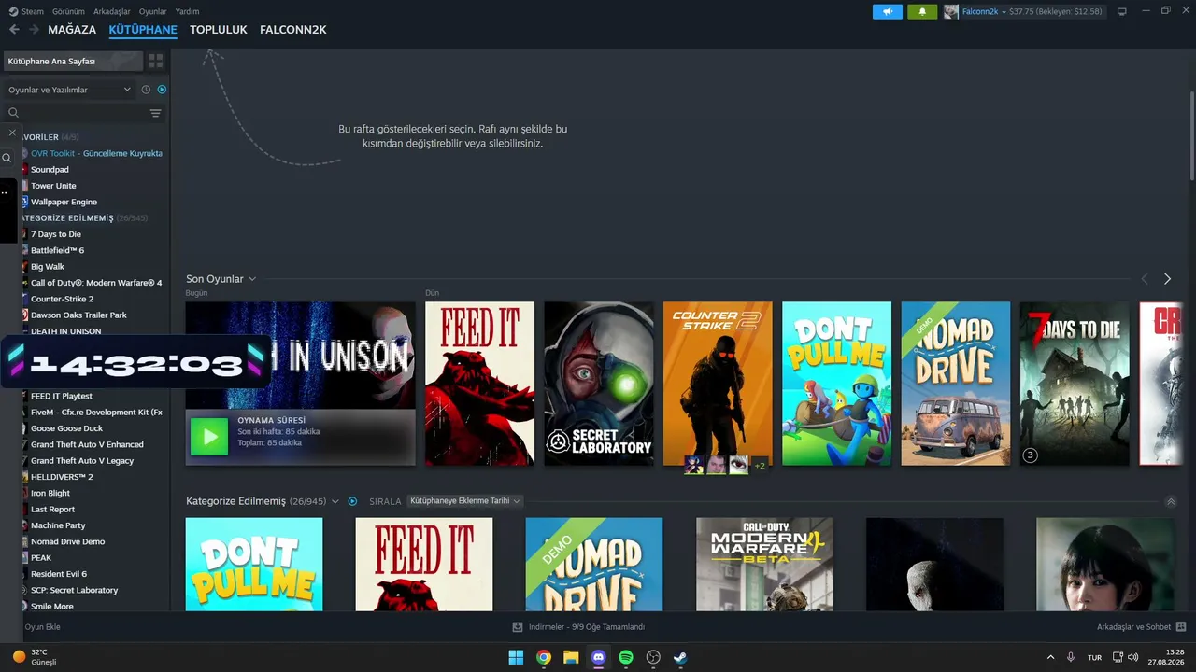Open advanced filter options in library search
This screenshot has height=672, width=1196.
pos(155,113)
